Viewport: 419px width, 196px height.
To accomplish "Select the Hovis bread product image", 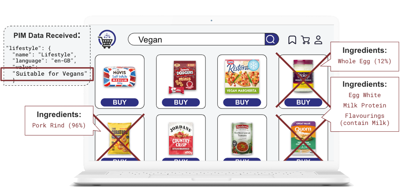I will click(120, 75).
